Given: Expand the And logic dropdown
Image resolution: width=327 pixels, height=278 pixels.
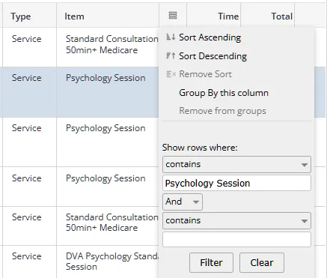Looking at the screenshot, I should 183,202.
